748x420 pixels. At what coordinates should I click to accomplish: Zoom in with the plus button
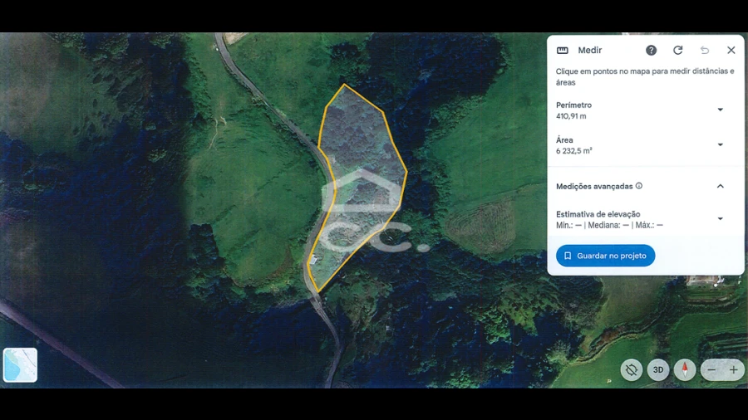tap(733, 370)
